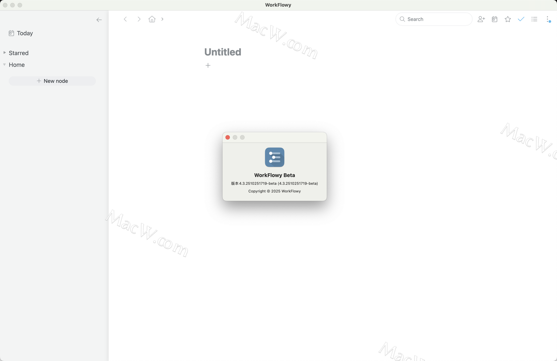
Task: Expand the Starred section triangle
Action: 5,53
